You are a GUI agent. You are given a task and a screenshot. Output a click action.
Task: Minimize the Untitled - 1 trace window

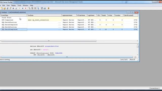tap(128, 12)
